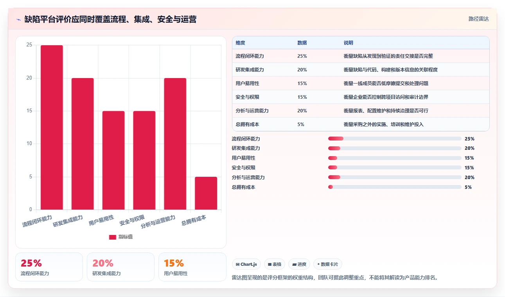Click the 研发集成能力 bar in chart
The height and width of the screenshot is (297, 505).
[x=83, y=144]
